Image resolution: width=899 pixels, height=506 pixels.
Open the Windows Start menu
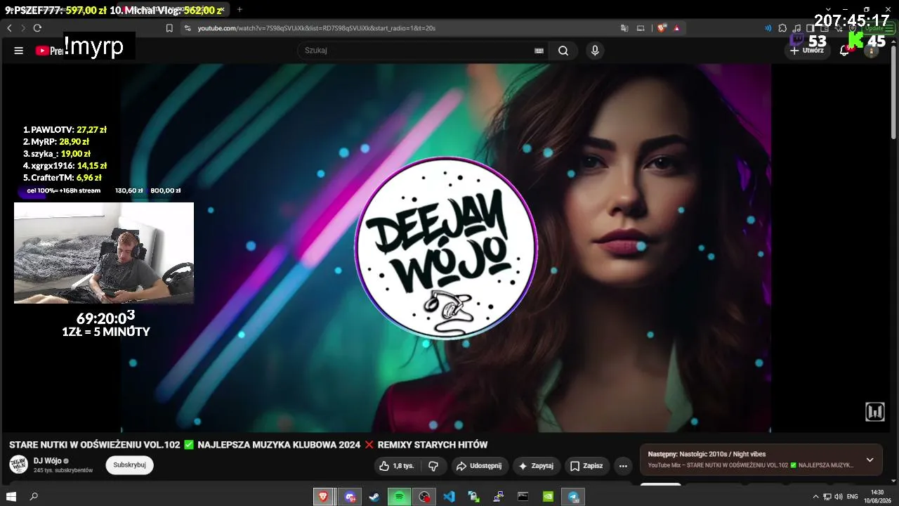[x=11, y=496]
